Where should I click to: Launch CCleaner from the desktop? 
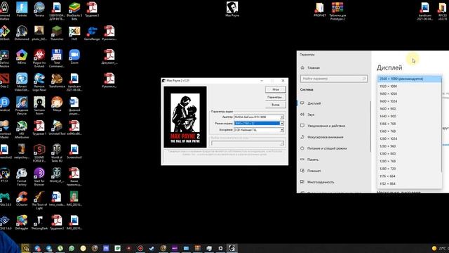click(22, 198)
